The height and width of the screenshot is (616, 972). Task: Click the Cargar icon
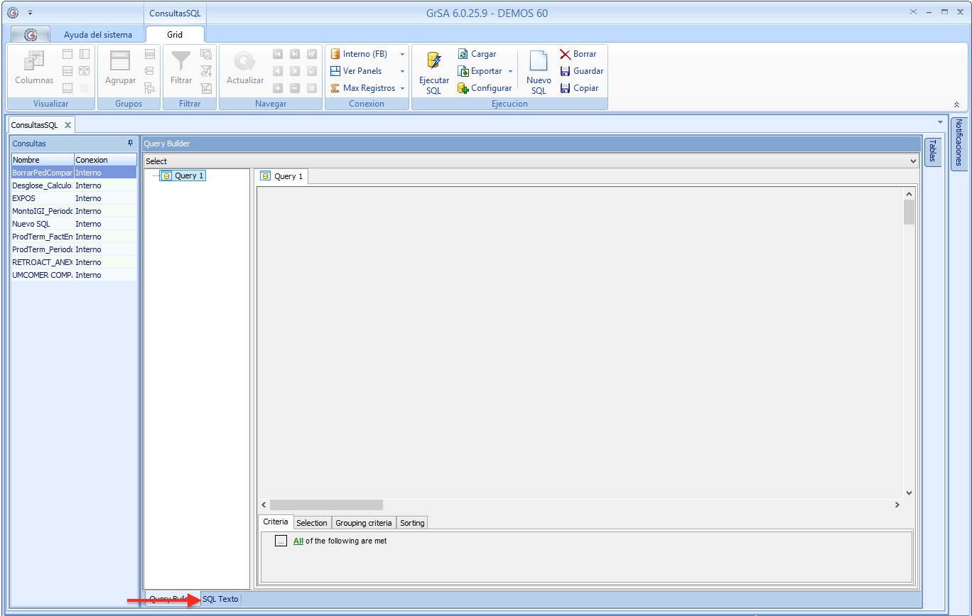[x=463, y=54]
